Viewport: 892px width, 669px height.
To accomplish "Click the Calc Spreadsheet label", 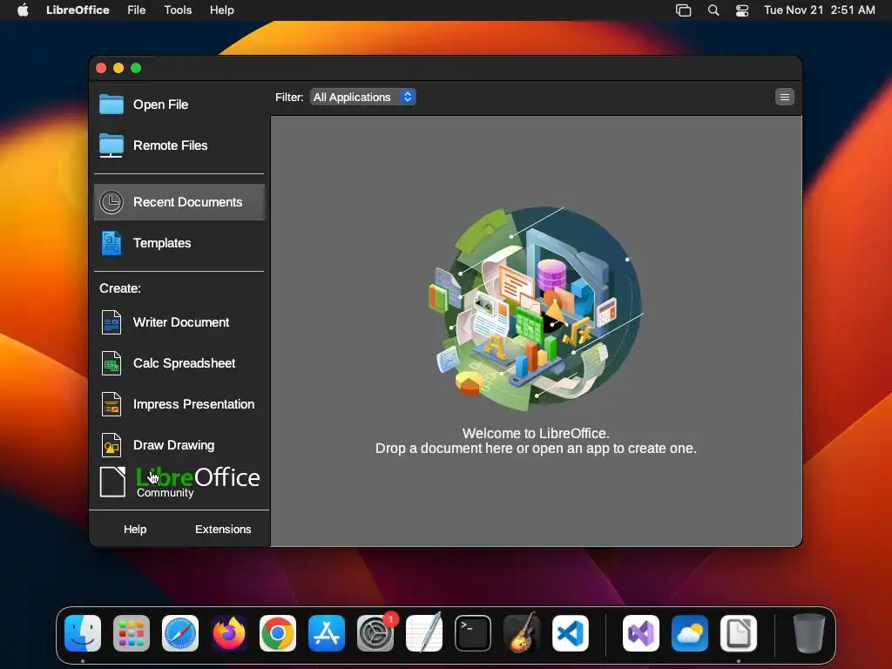I will tap(185, 363).
